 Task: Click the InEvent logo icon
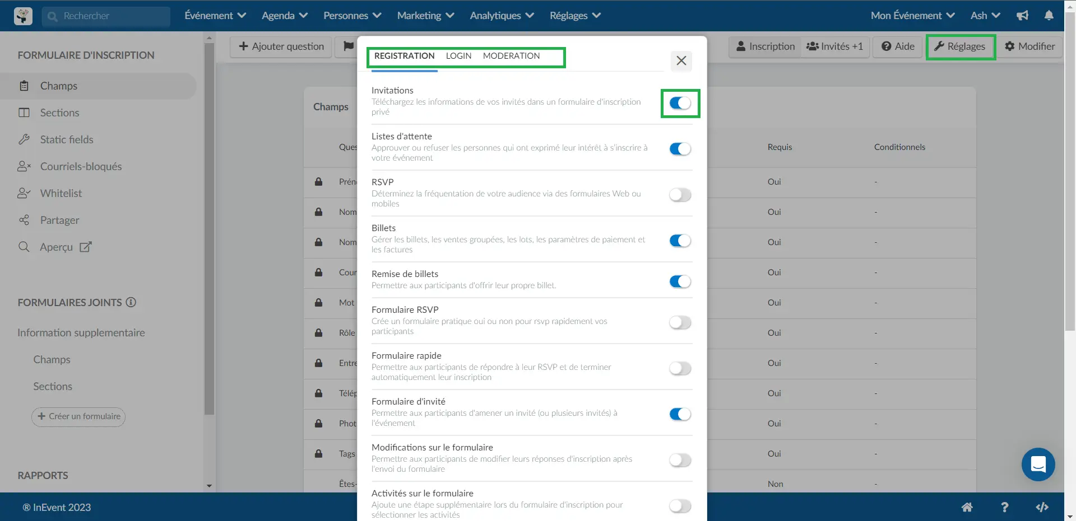(23, 16)
